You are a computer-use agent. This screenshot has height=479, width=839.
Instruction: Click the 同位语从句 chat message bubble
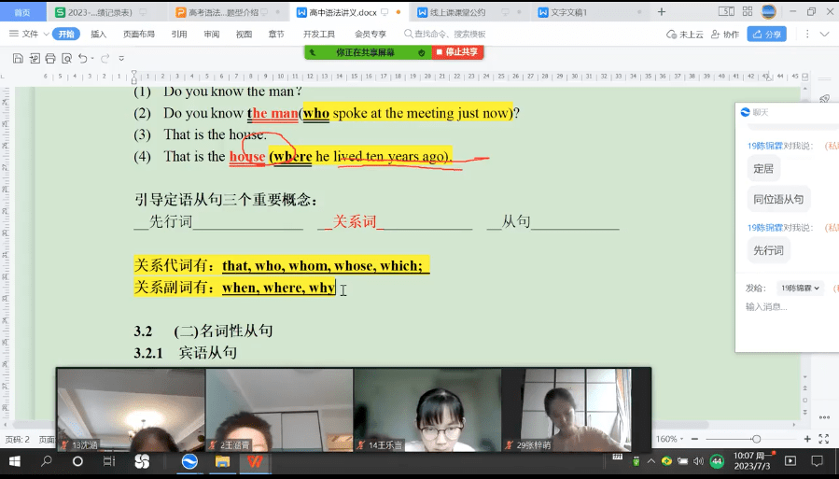(x=778, y=199)
